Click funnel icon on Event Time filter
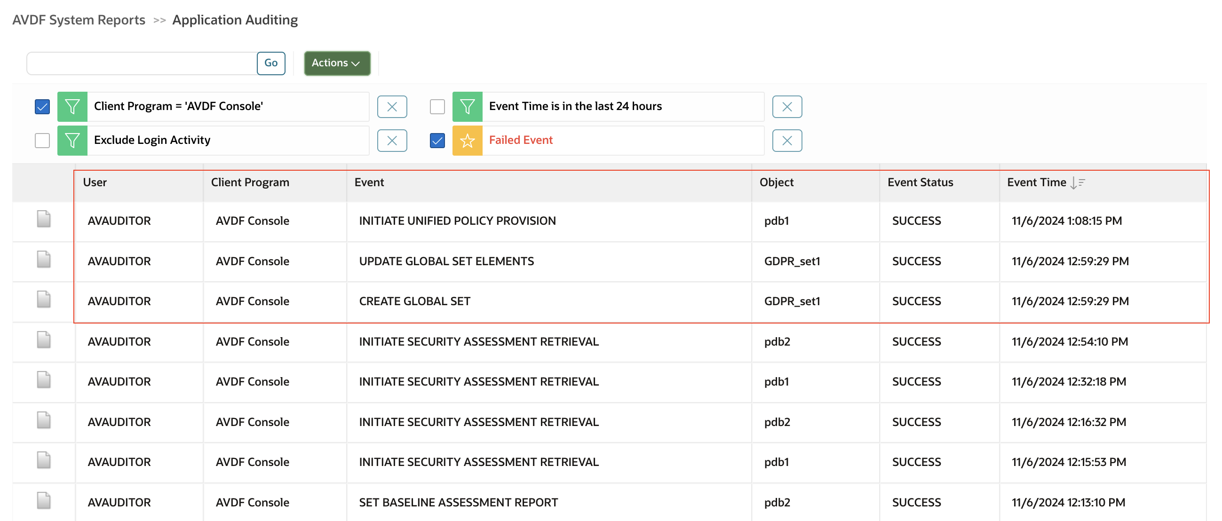The width and height of the screenshot is (1222, 521). click(467, 106)
